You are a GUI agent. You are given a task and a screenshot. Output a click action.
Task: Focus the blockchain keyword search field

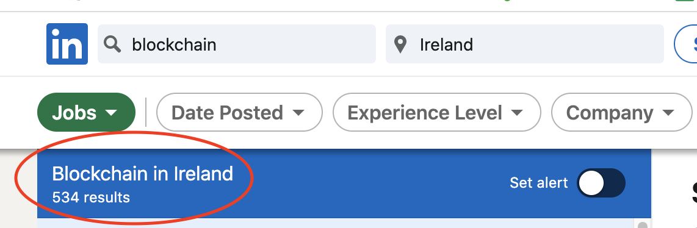point(237,44)
